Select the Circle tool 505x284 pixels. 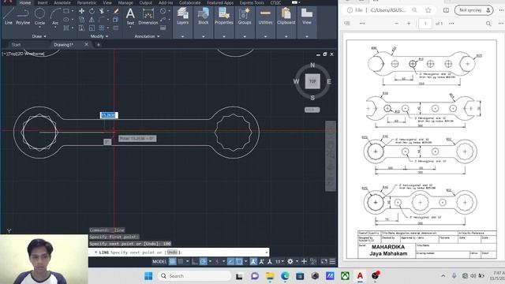[x=39, y=16]
